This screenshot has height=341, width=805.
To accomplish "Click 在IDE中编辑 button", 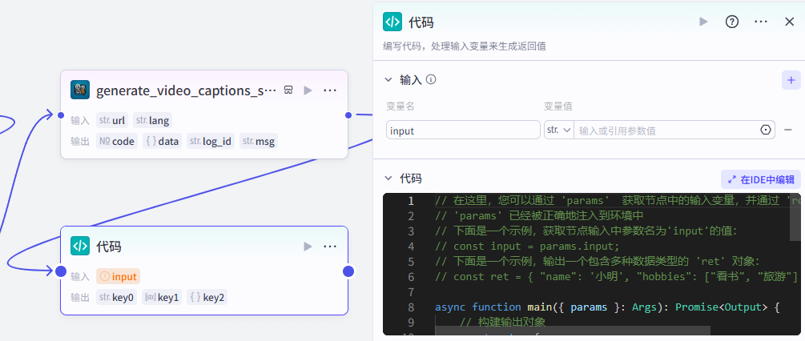I will [x=761, y=179].
